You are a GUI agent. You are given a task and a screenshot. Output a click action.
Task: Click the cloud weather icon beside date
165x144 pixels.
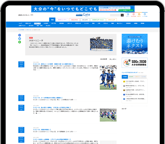click(x=32, y=15)
